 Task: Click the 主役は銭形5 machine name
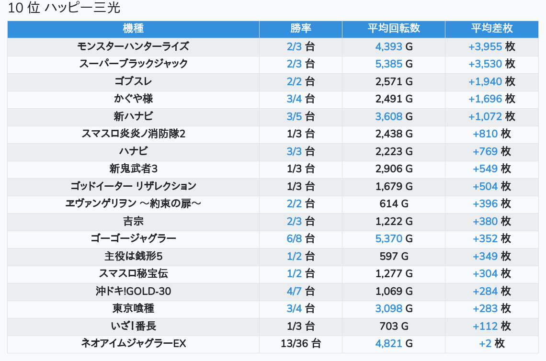(x=133, y=256)
